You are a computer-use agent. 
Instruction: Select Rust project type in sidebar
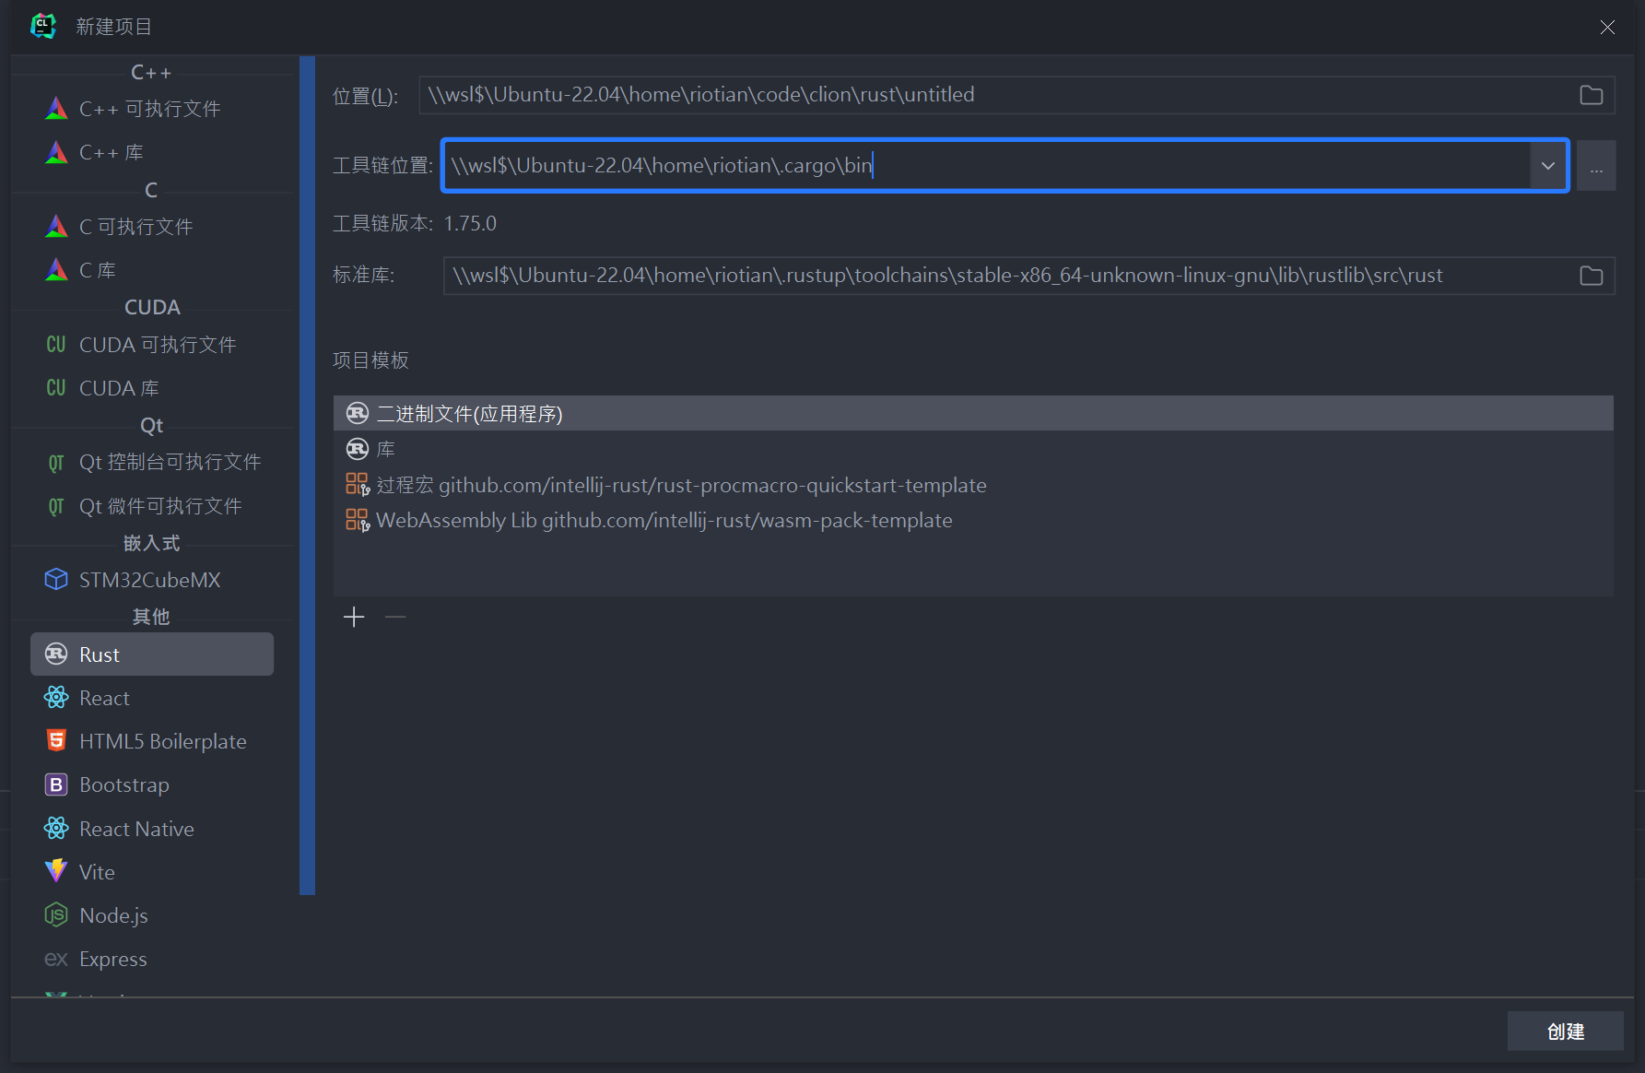152,654
